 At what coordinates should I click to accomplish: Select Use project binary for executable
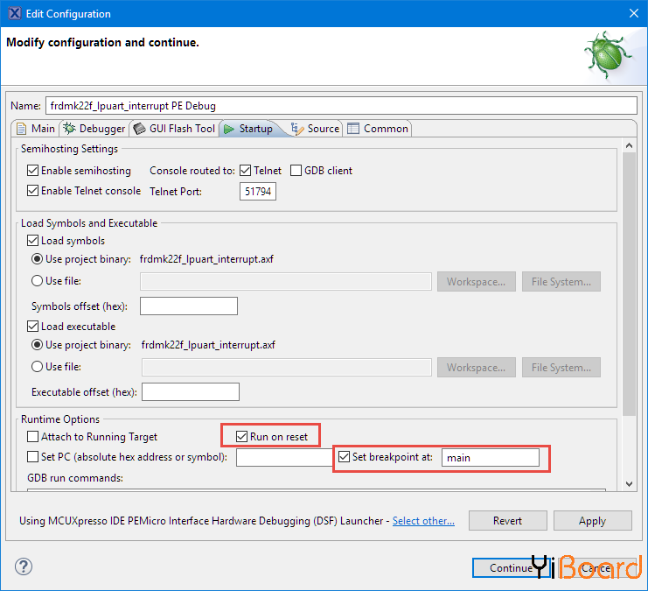pyautogui.click(x=37, y=345)
